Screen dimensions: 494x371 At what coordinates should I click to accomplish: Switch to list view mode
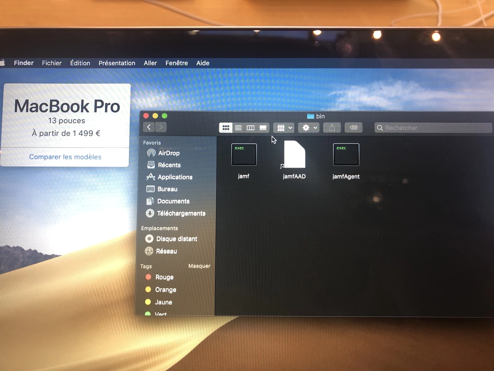pos(238,128)
